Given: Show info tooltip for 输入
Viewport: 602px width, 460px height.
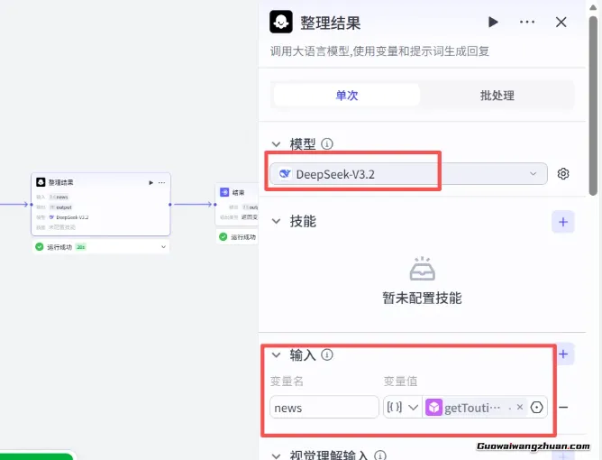Looking at the screenshot, I should point(327,354).
